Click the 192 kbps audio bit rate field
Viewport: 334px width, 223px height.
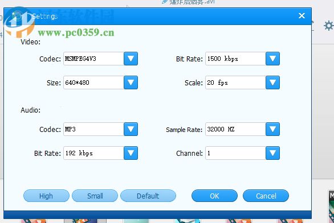tap(93, 153)
